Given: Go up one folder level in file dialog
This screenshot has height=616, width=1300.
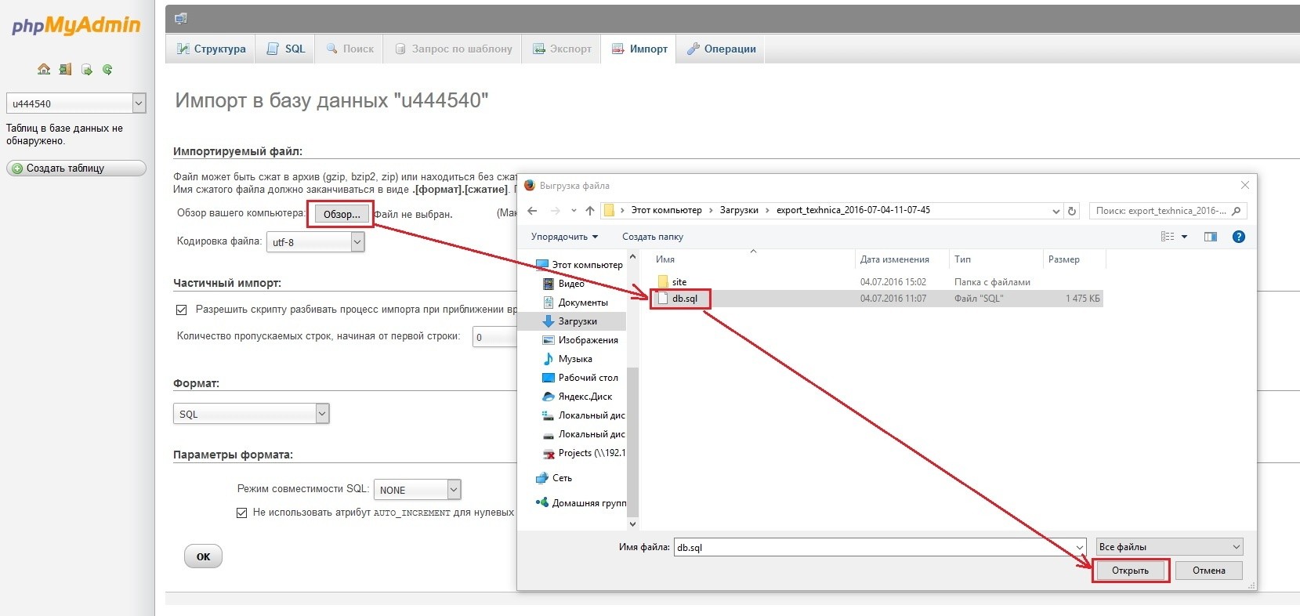Looking at the screenshot, I should click(x=589, y=211).
